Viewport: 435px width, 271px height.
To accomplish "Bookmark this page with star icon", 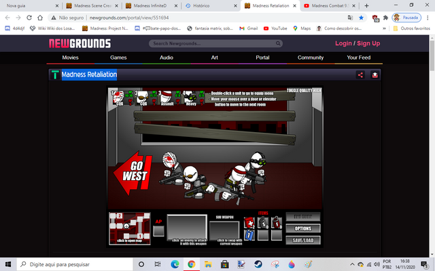I will pos(361,18).
